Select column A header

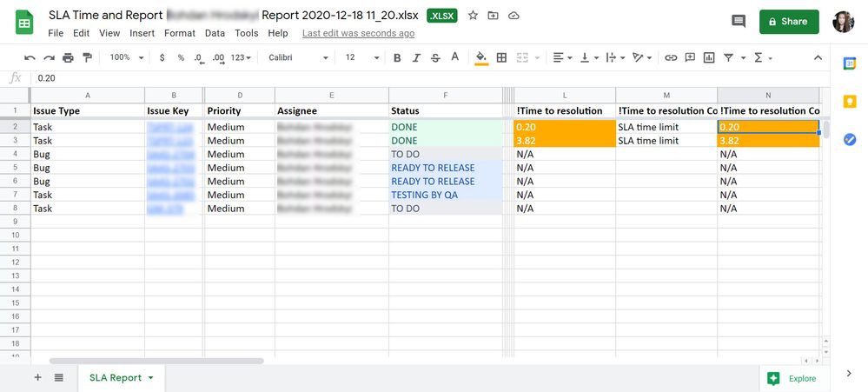88,96
